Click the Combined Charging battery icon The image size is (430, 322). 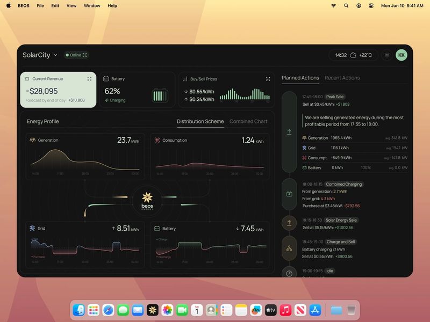point(289,194)
